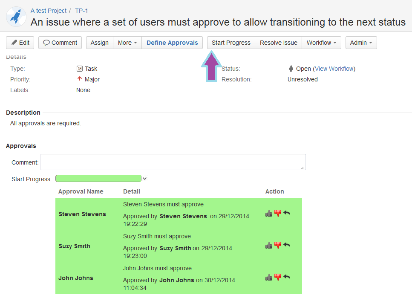Reject with thumbs down for Steven Stevens
The width and height of the screenshot is (412, 298).
pos(278,213)
